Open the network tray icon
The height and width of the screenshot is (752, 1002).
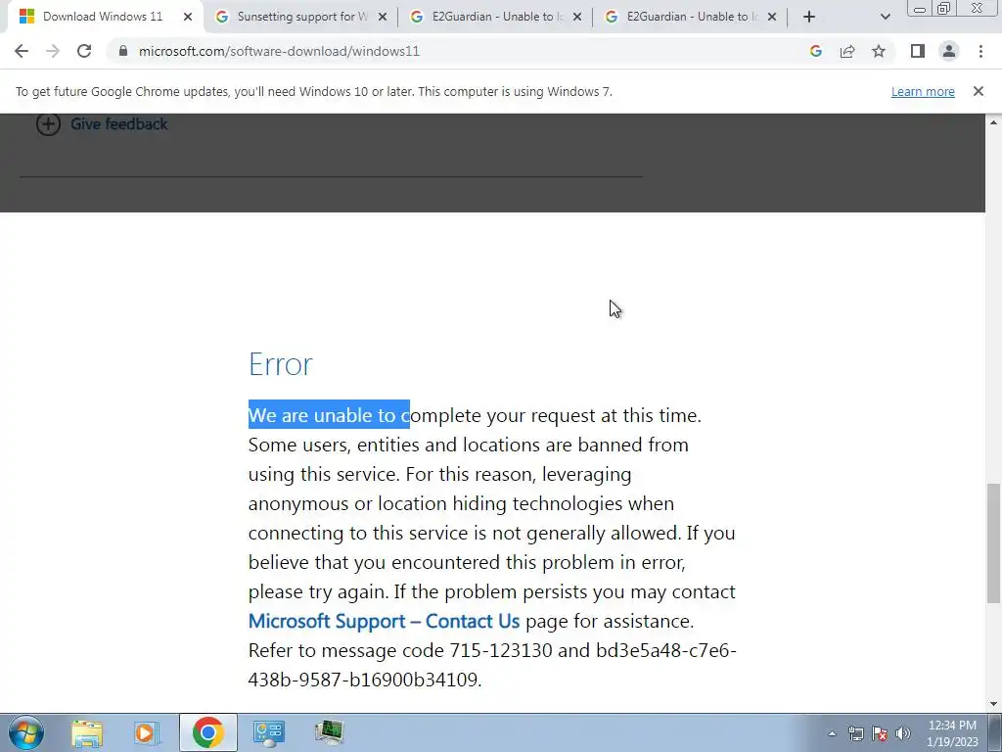click(x=855, y=733)
